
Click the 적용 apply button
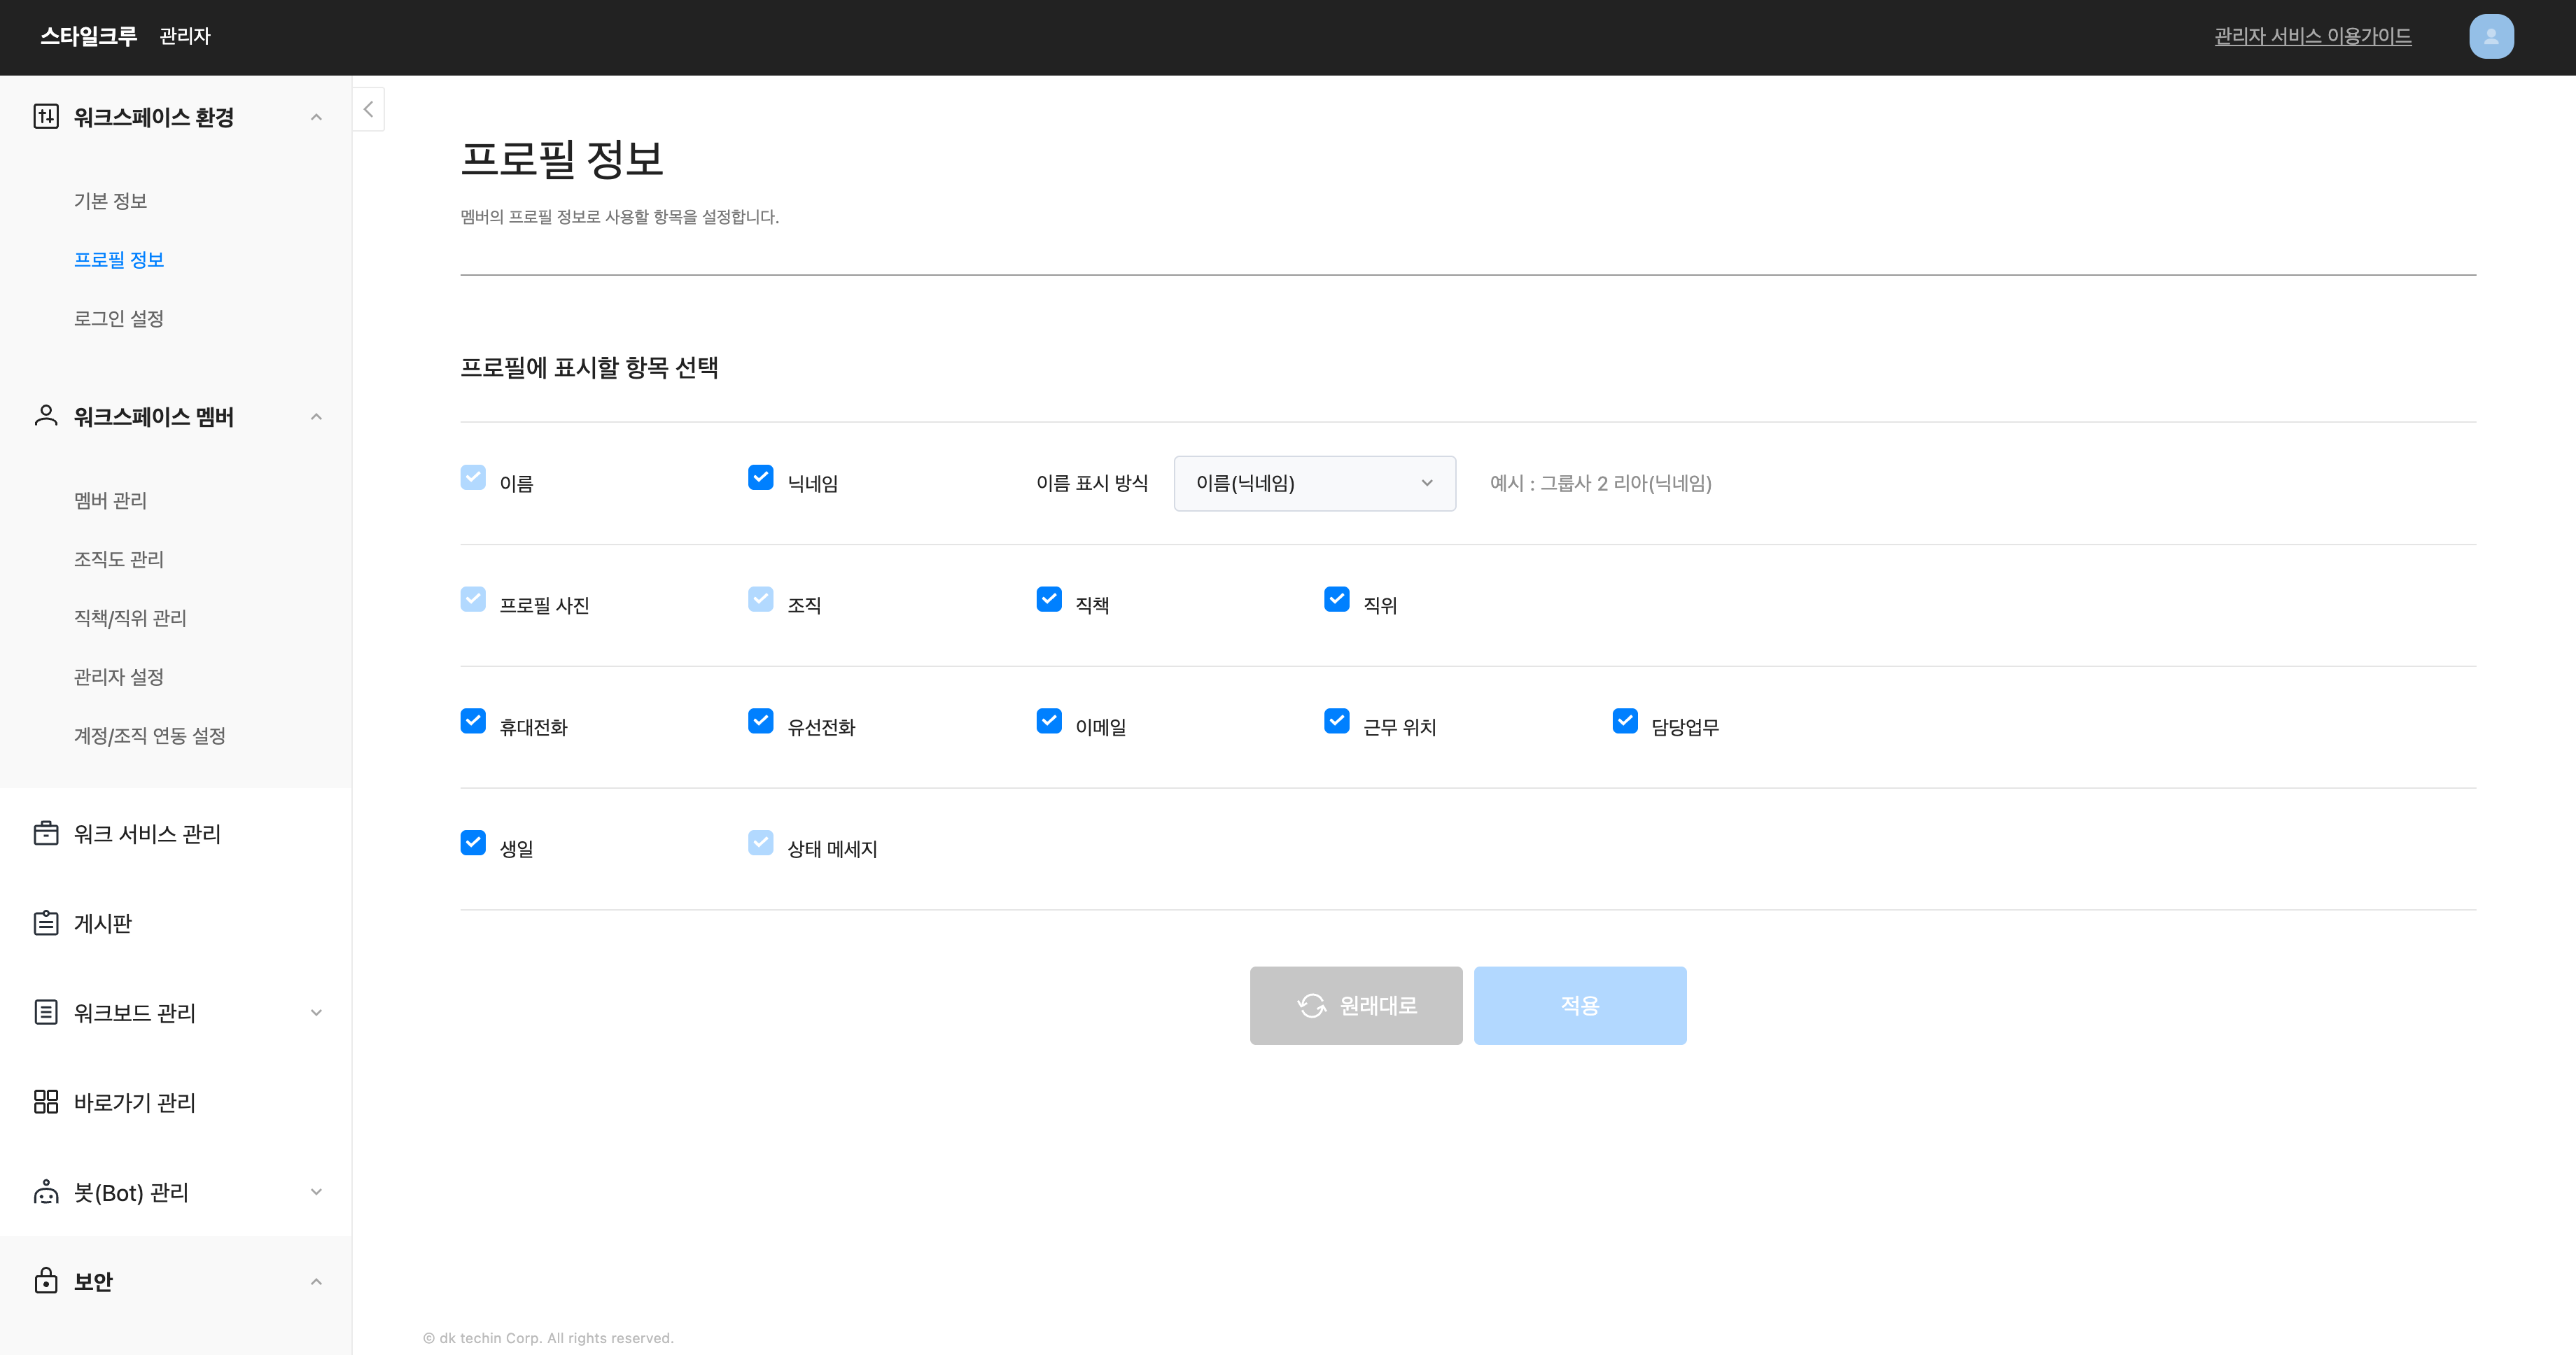1579,1006
